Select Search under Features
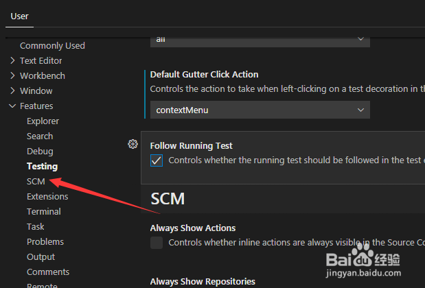The width and height of the screenshot is (425, 288). pos(40,136)
